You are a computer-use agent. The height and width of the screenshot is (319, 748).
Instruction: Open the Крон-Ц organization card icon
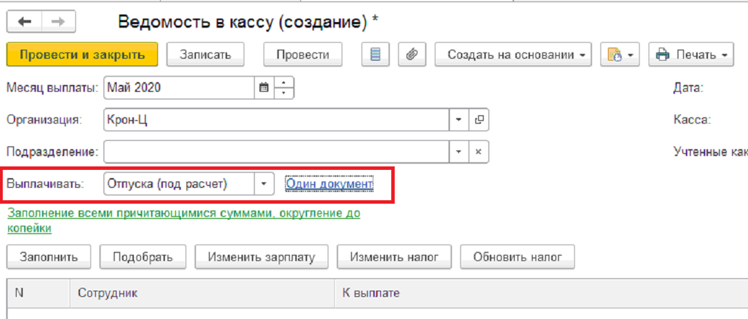tap(479, 119)
